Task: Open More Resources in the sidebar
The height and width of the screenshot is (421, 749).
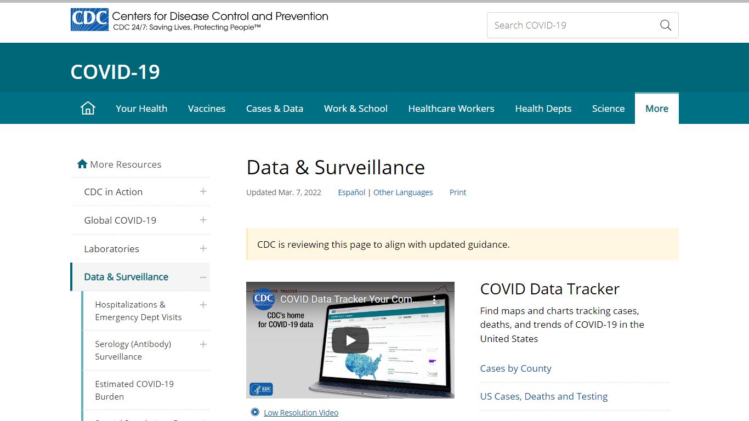Action: [126, 164]
